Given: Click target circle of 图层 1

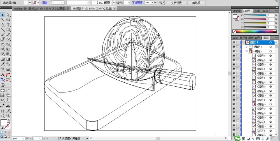Looking at the screenshot, I should point(271,42).
